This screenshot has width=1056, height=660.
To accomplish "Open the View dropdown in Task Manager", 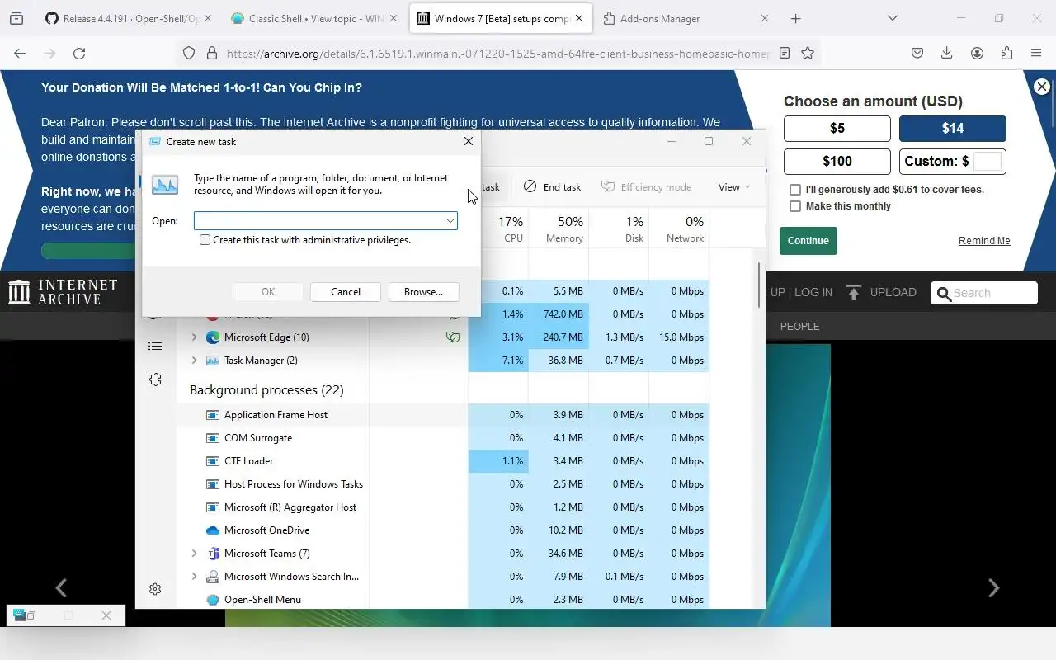I will [x=734, y=186].
